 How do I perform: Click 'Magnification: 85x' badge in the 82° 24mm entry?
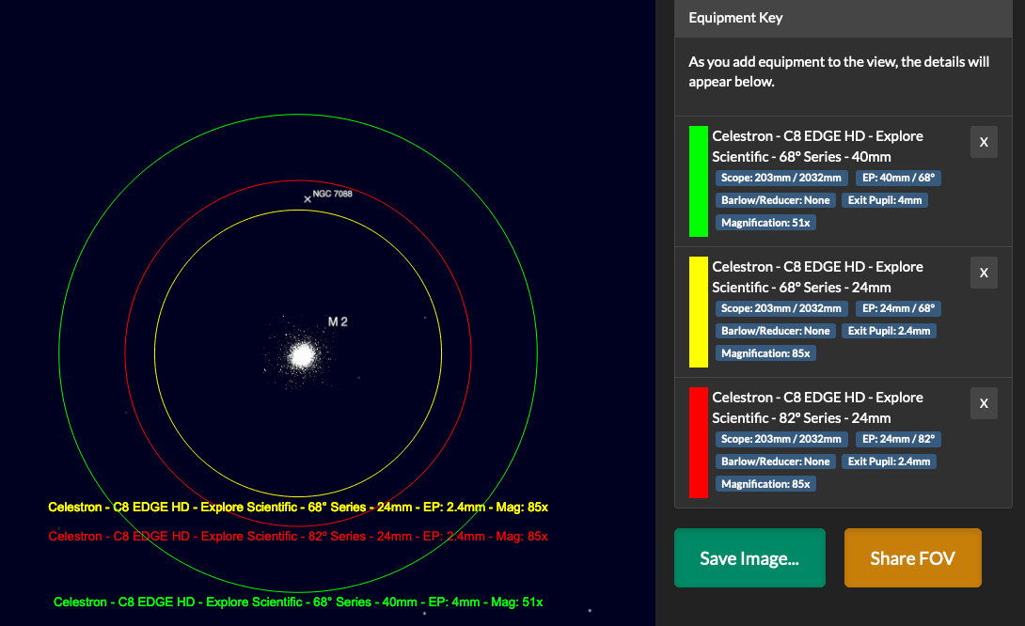765,484
